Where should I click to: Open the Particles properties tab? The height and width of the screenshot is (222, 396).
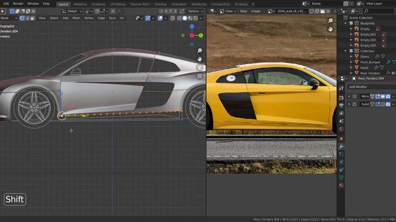[341, 154]
